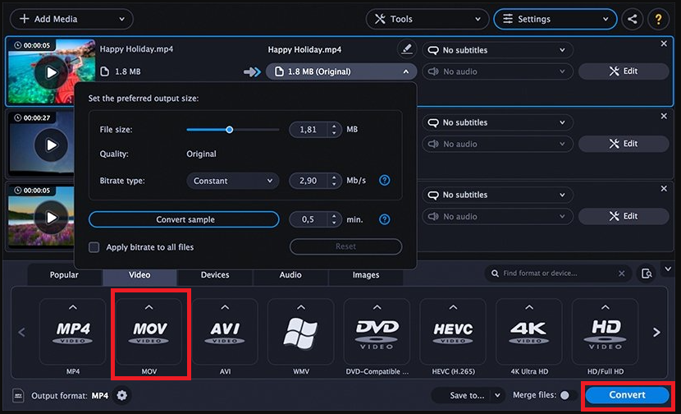681x414 pixels.
Task: Open second file's No subtitles dropdown
Action: click(497, 122)
